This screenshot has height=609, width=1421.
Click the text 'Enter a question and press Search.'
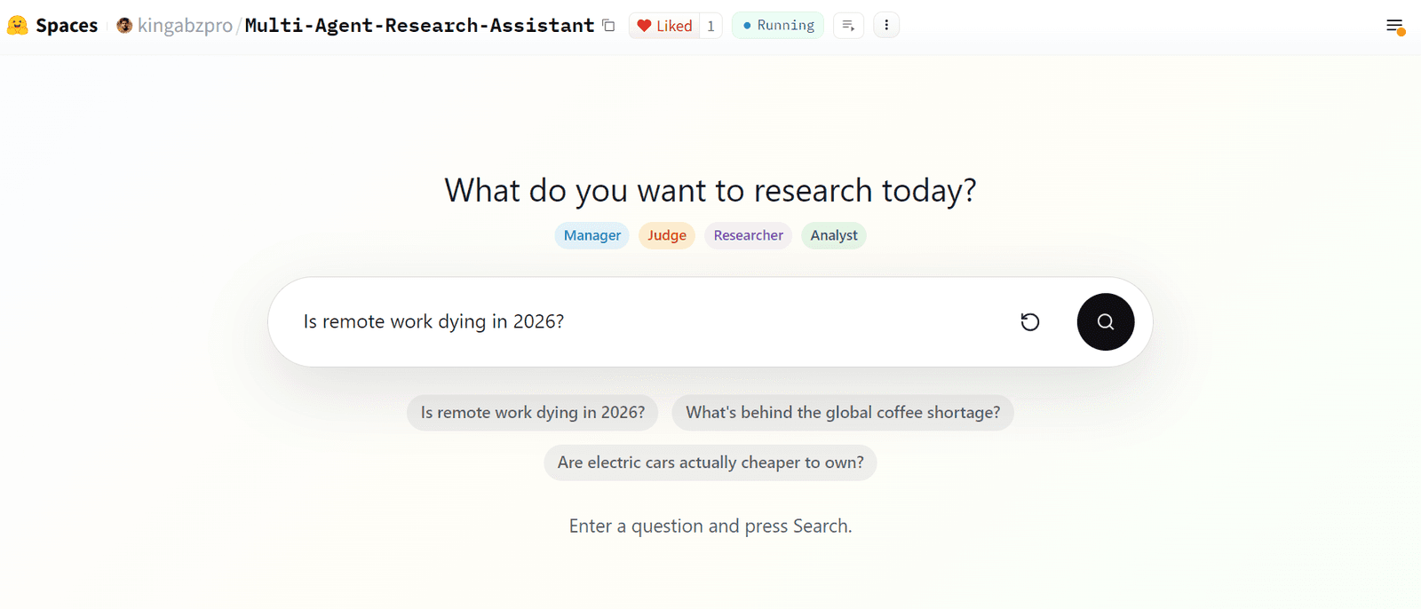710,526
